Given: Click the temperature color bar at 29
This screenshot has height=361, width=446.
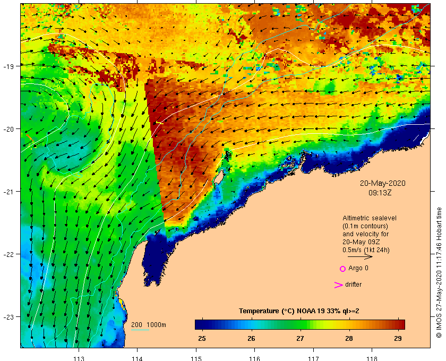Looking at the screenshot, I should tap(398, 324).
